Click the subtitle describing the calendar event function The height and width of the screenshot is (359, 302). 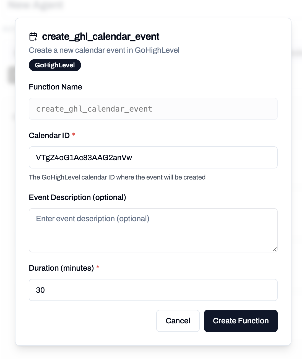tap(104, 50)
